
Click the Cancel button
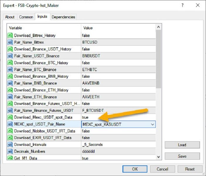point(162,169)
